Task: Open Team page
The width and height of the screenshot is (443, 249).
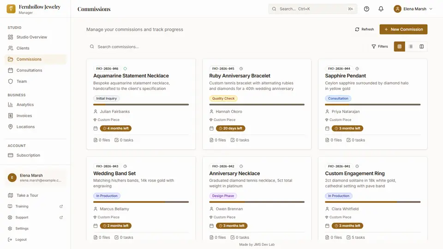Action: point(36,81)
